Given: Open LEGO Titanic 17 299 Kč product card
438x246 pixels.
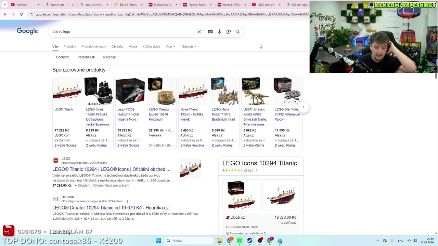Looking at the screenshot, I should coord(67,113).
